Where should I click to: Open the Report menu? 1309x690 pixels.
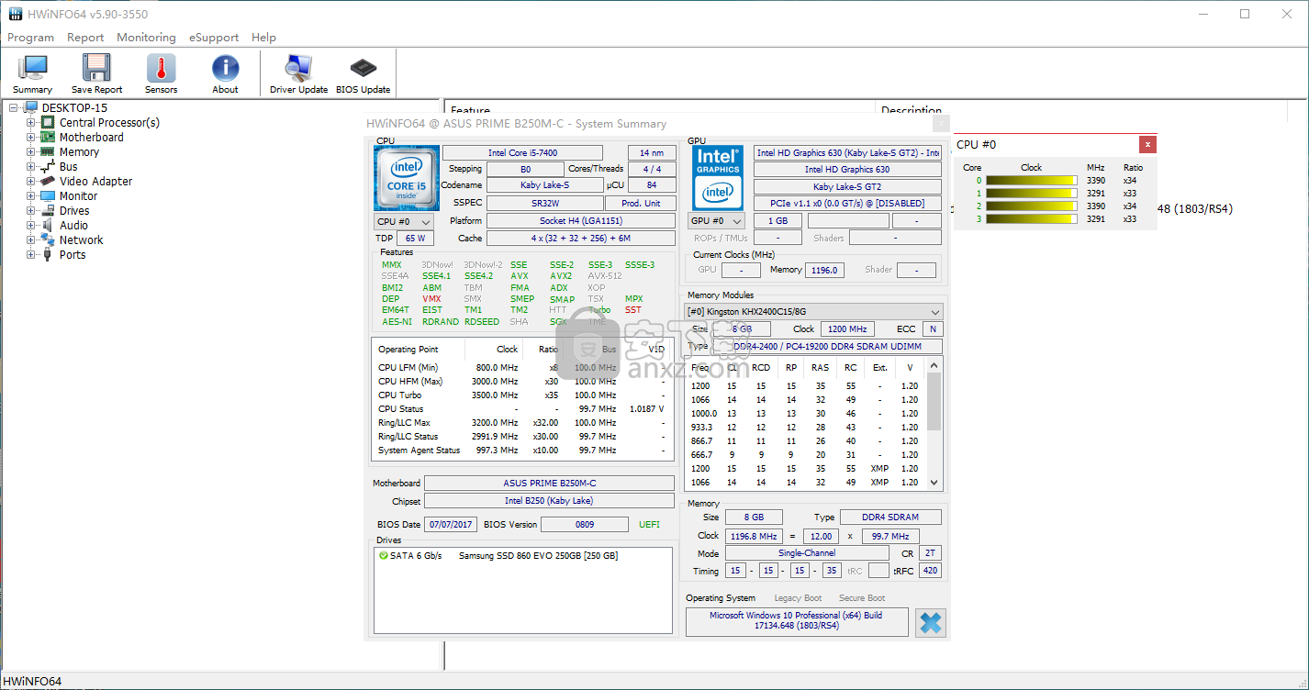(x=85, y=38)
